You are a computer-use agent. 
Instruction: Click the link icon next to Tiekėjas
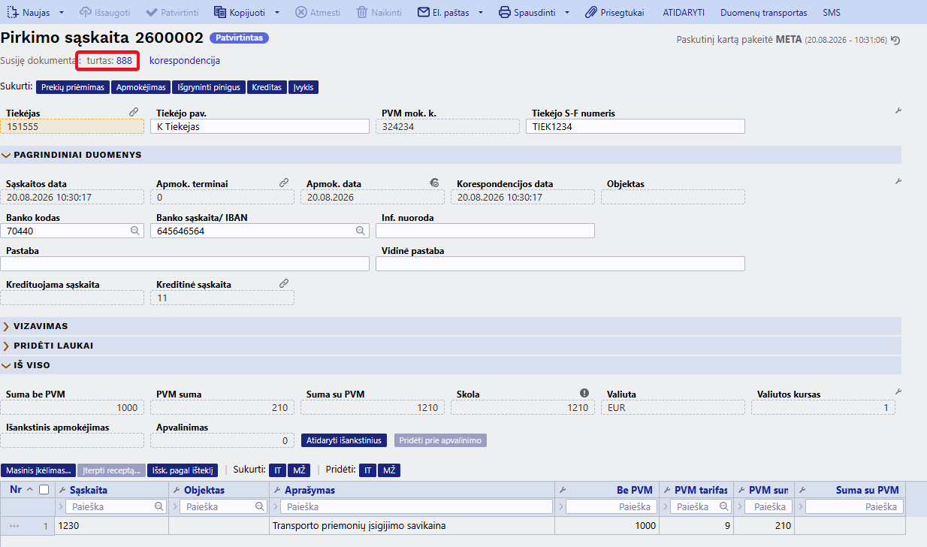tap(134, 111)
